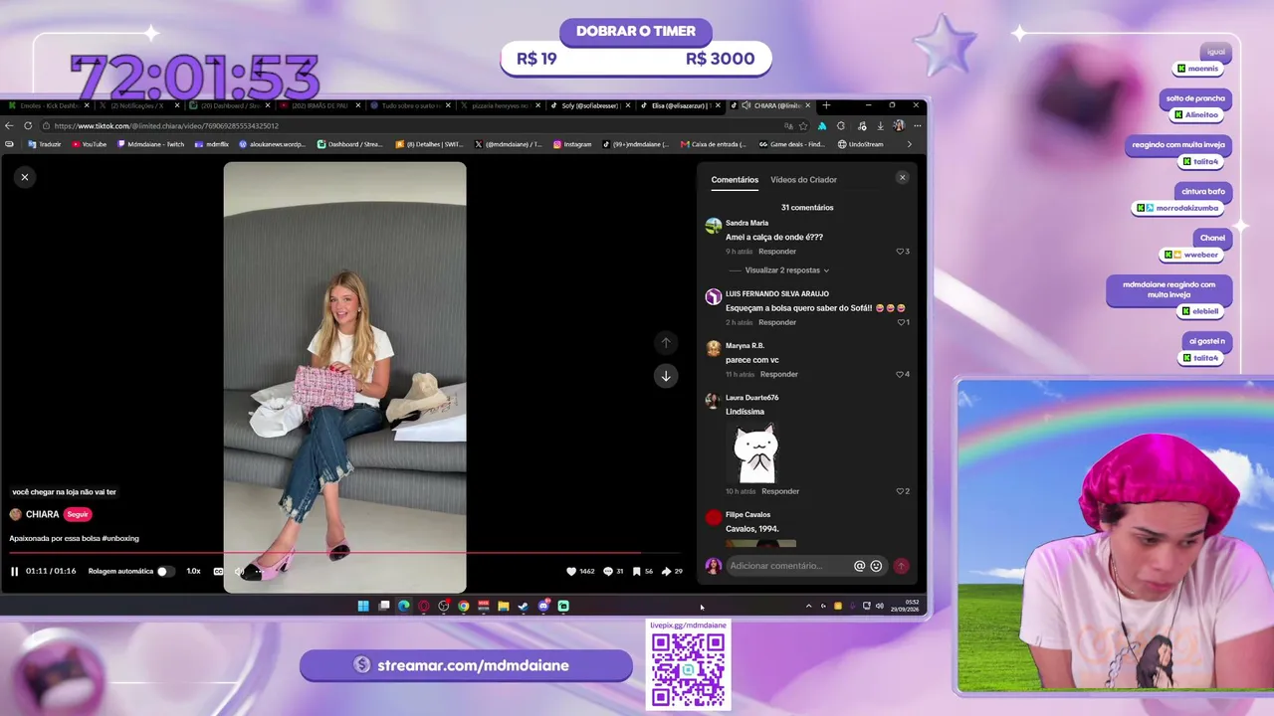
Task: Open the YouTube bookmark
Action: pyautogui.click(x=89, y=144)
